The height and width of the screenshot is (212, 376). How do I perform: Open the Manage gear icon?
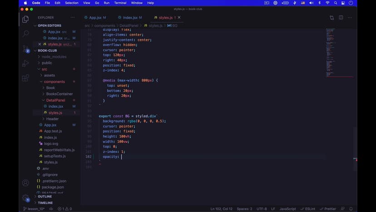point(25,198)
